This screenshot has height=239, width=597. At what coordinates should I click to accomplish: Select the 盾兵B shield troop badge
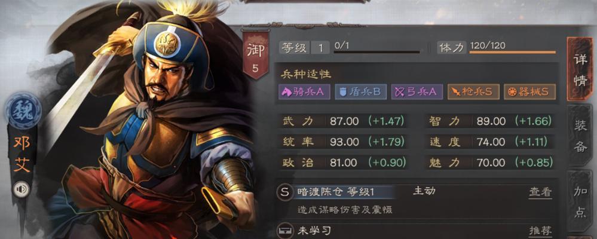(x=360, y=92)
